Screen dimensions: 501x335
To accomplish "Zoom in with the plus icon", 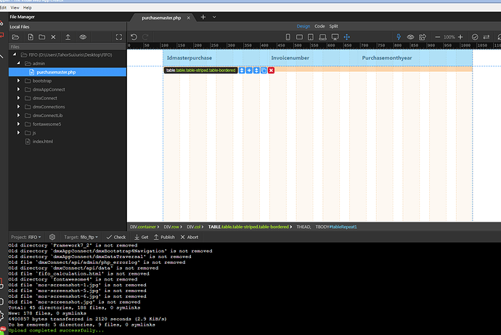I will pos(460,37).
